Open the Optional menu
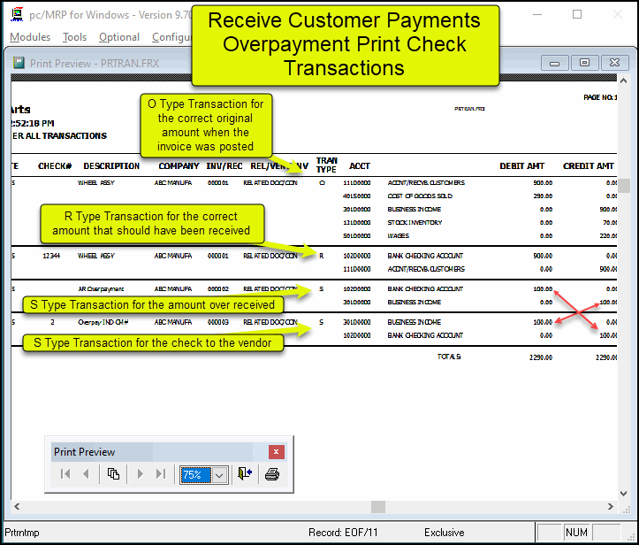Screen dimensions: 639x545 point(119,37)
